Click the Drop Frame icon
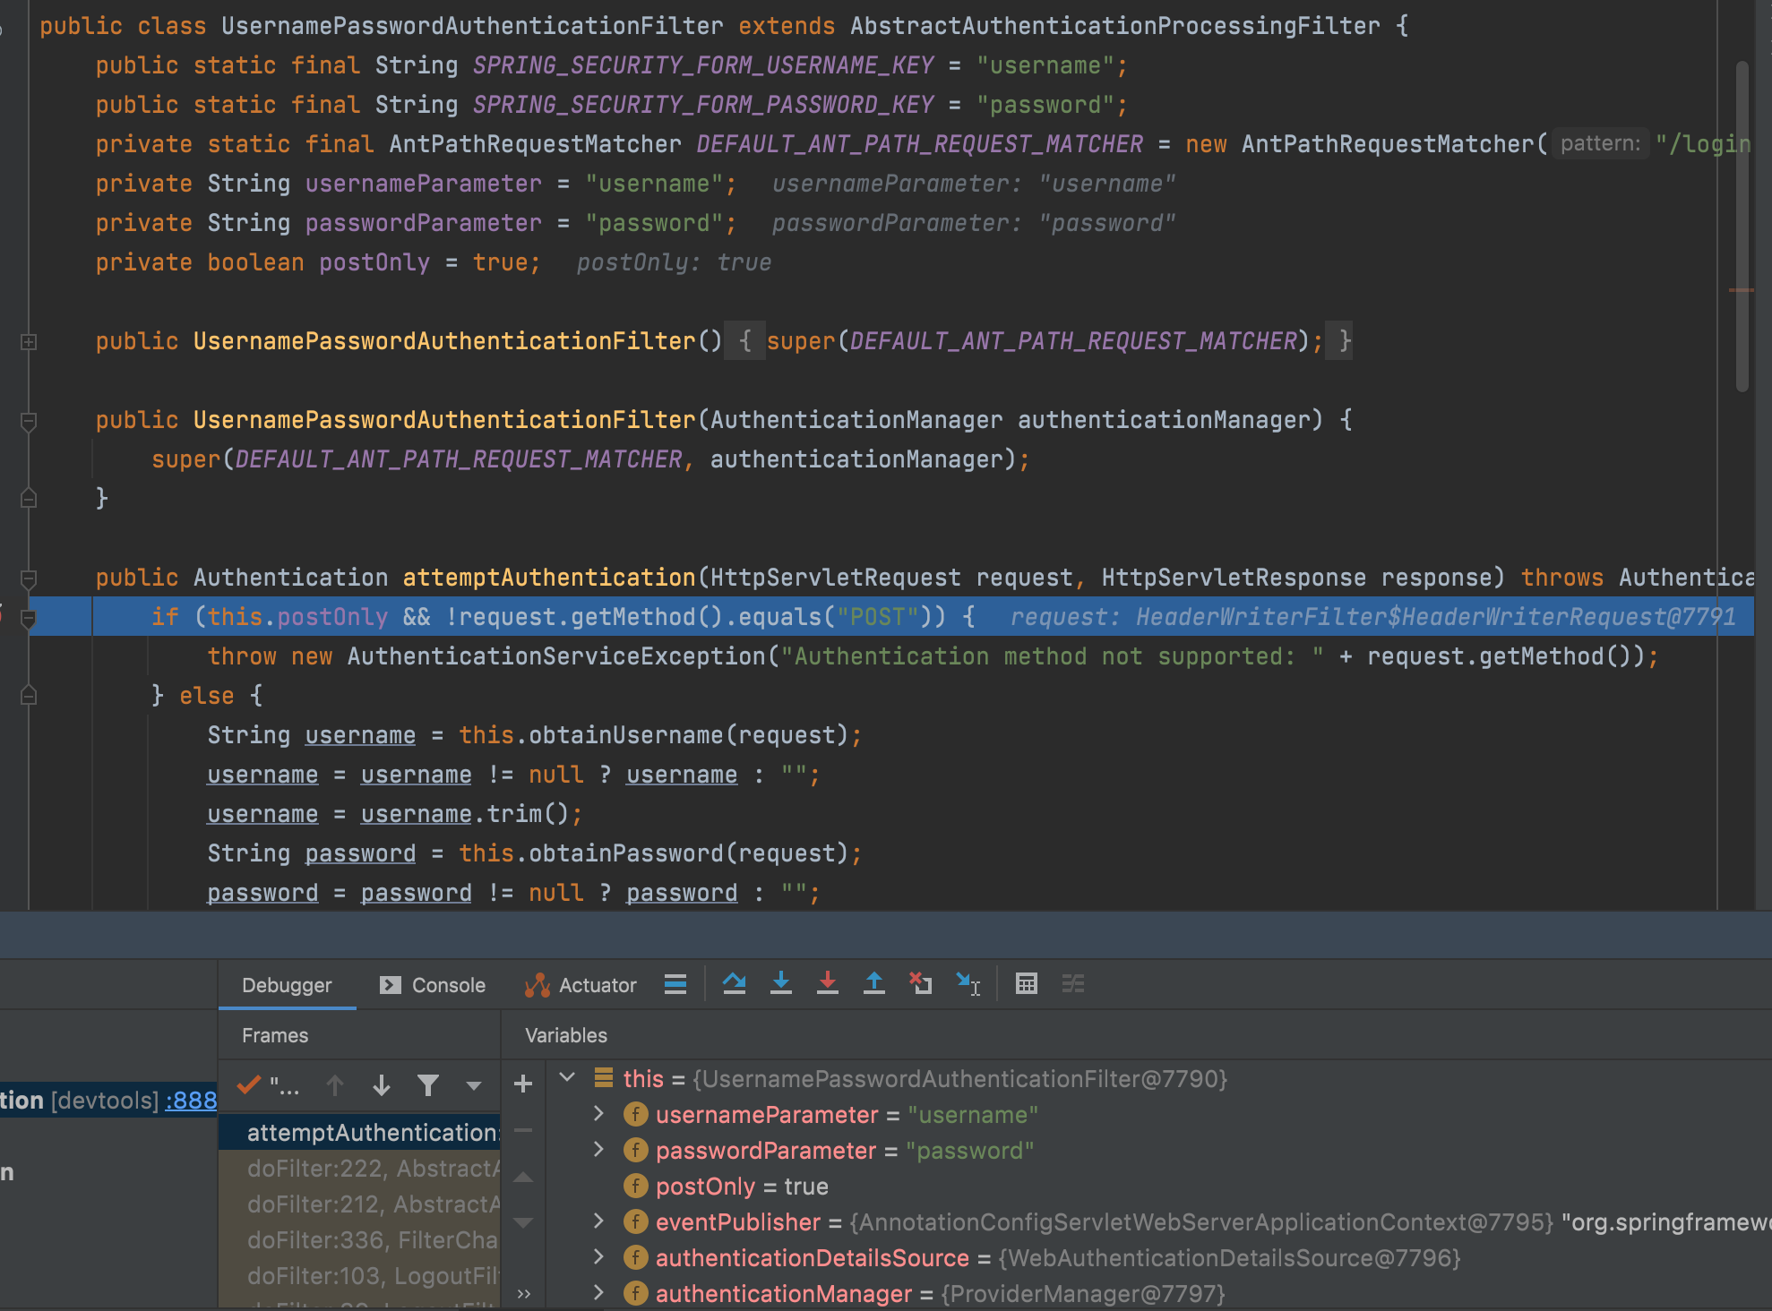The width and height of the screenshot is (1772, 1311). click(x=921, y=984)
